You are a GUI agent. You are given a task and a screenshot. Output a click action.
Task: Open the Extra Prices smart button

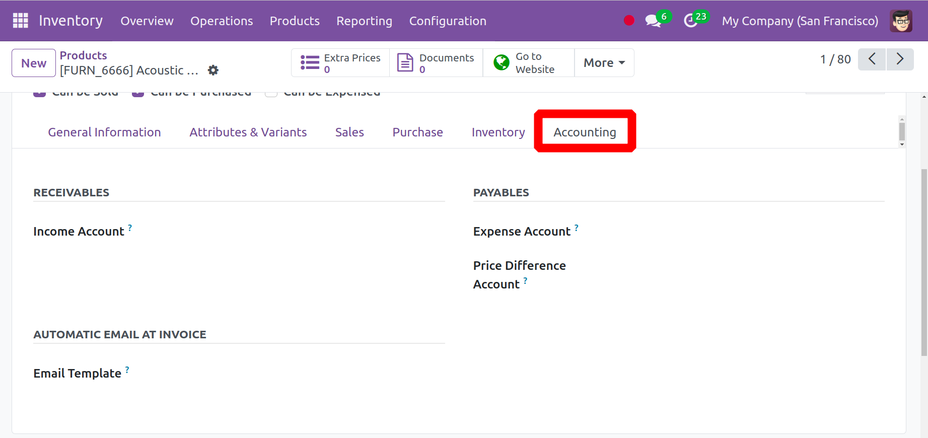coord(340,63)
